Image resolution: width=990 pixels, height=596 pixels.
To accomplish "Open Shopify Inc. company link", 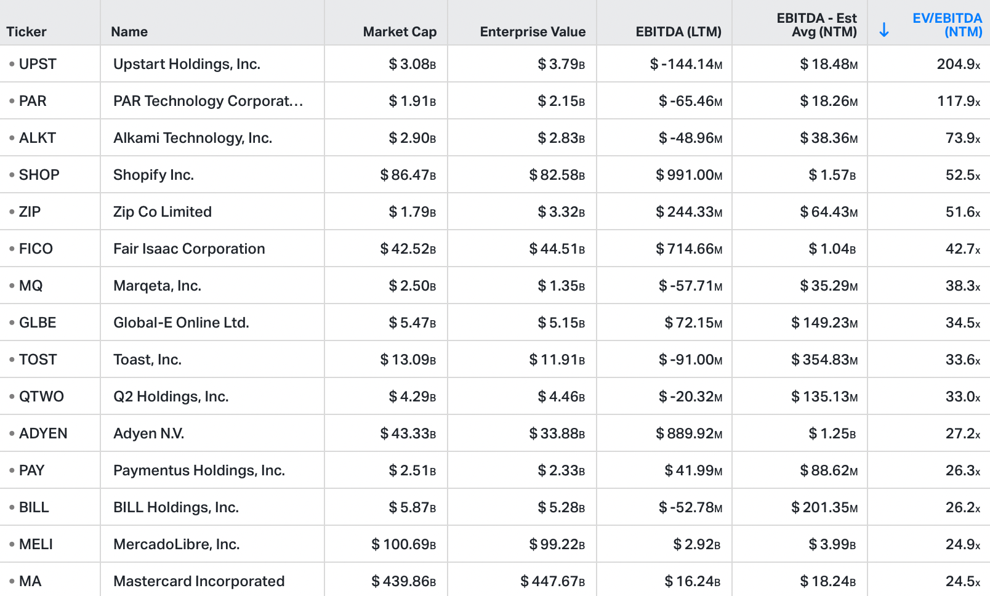I will click(x=153, y=175).
